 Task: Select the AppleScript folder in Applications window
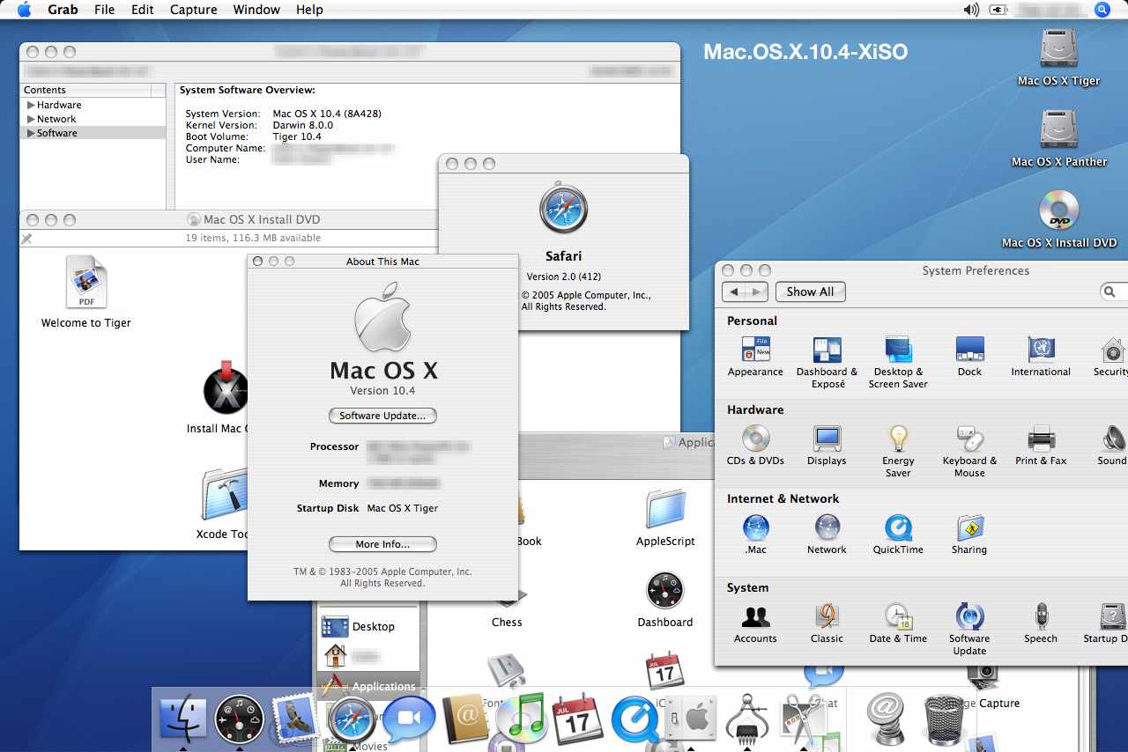pos(665,519)
